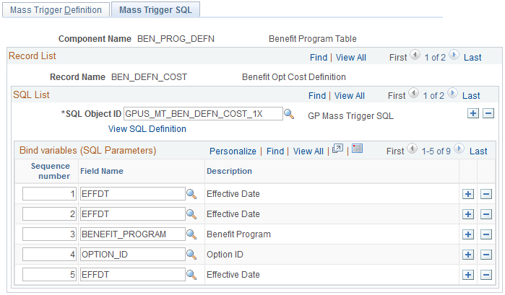
Task: Add row after sequence 1
Action: (x=468, y=194)
